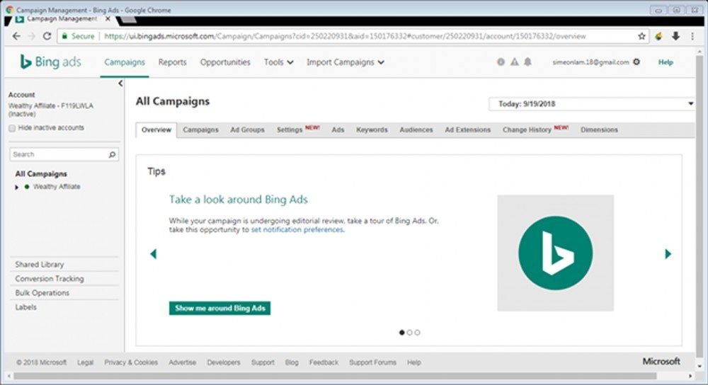This screenshot has height=385, width=708.
Task: Open Shared Library in sidebar
Action: [40, 265]
